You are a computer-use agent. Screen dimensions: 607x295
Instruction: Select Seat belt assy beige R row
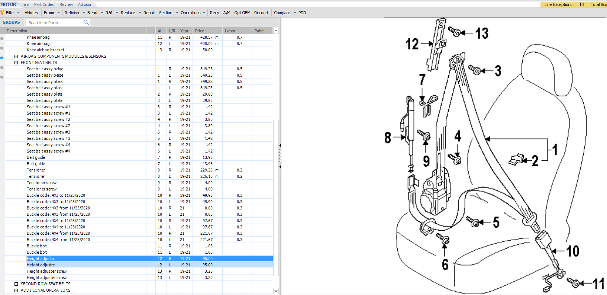tap(139, 69)
